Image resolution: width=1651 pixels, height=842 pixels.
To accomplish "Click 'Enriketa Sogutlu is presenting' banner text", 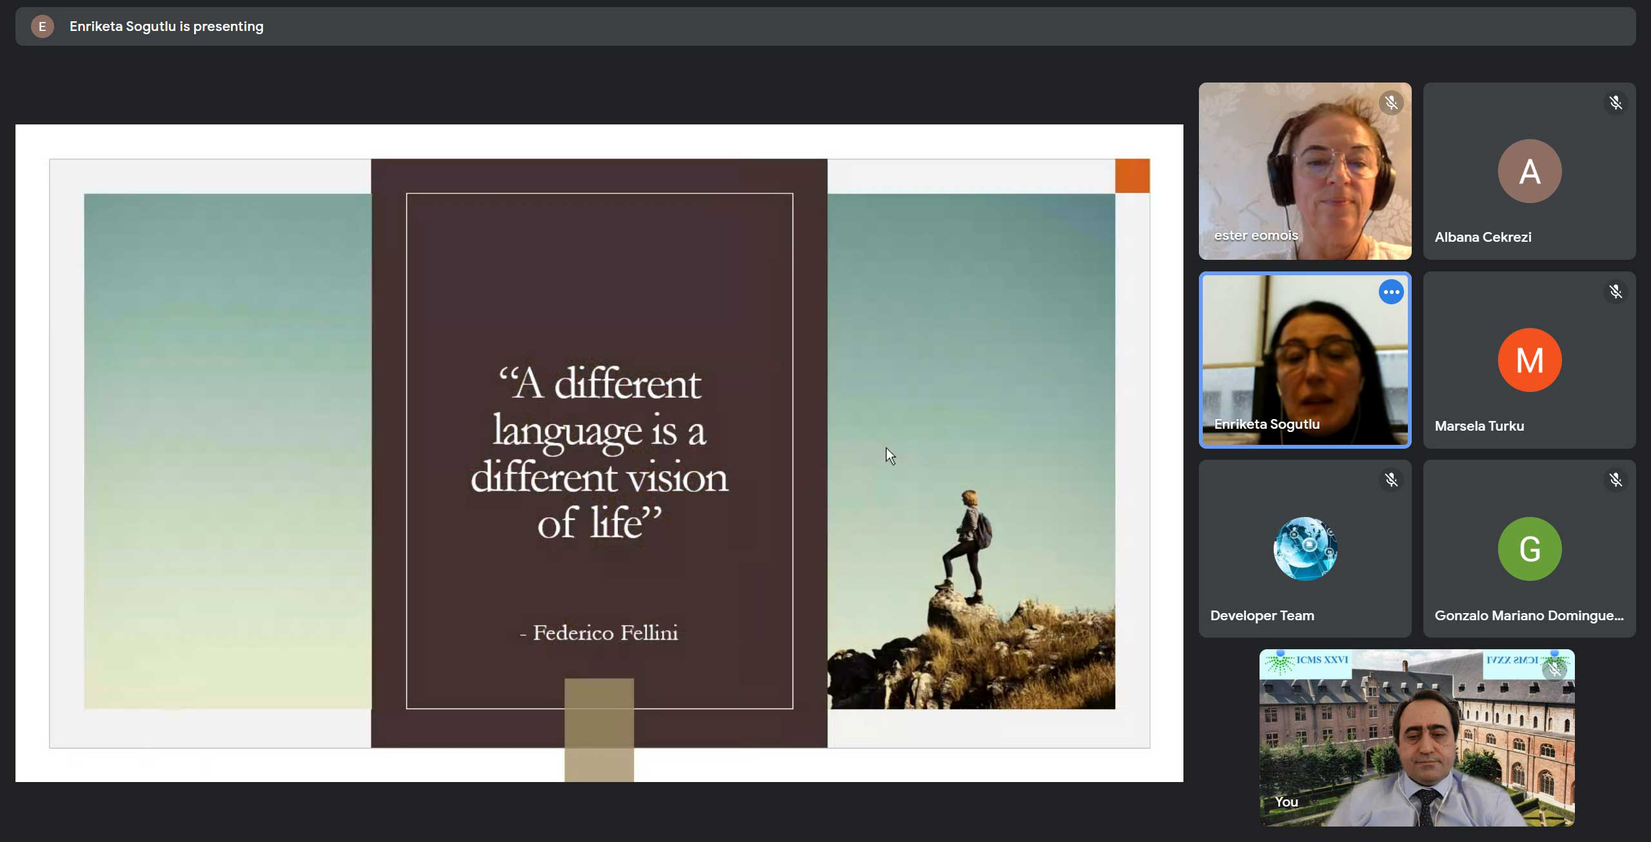I will (166, 26).
